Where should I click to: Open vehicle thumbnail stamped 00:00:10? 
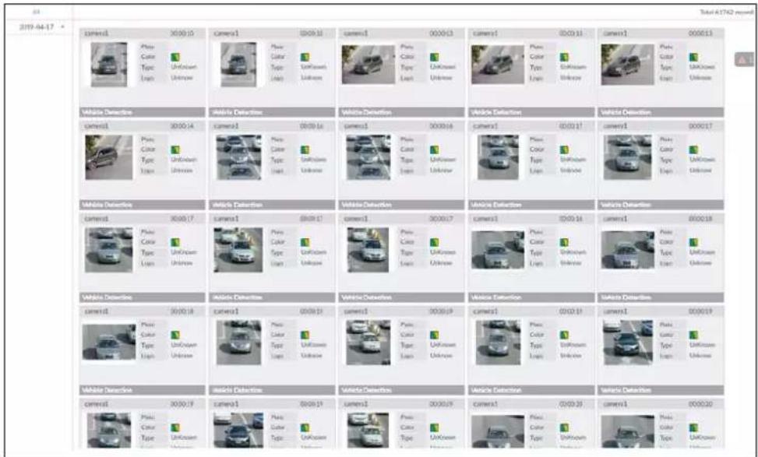tap(109, 65)
